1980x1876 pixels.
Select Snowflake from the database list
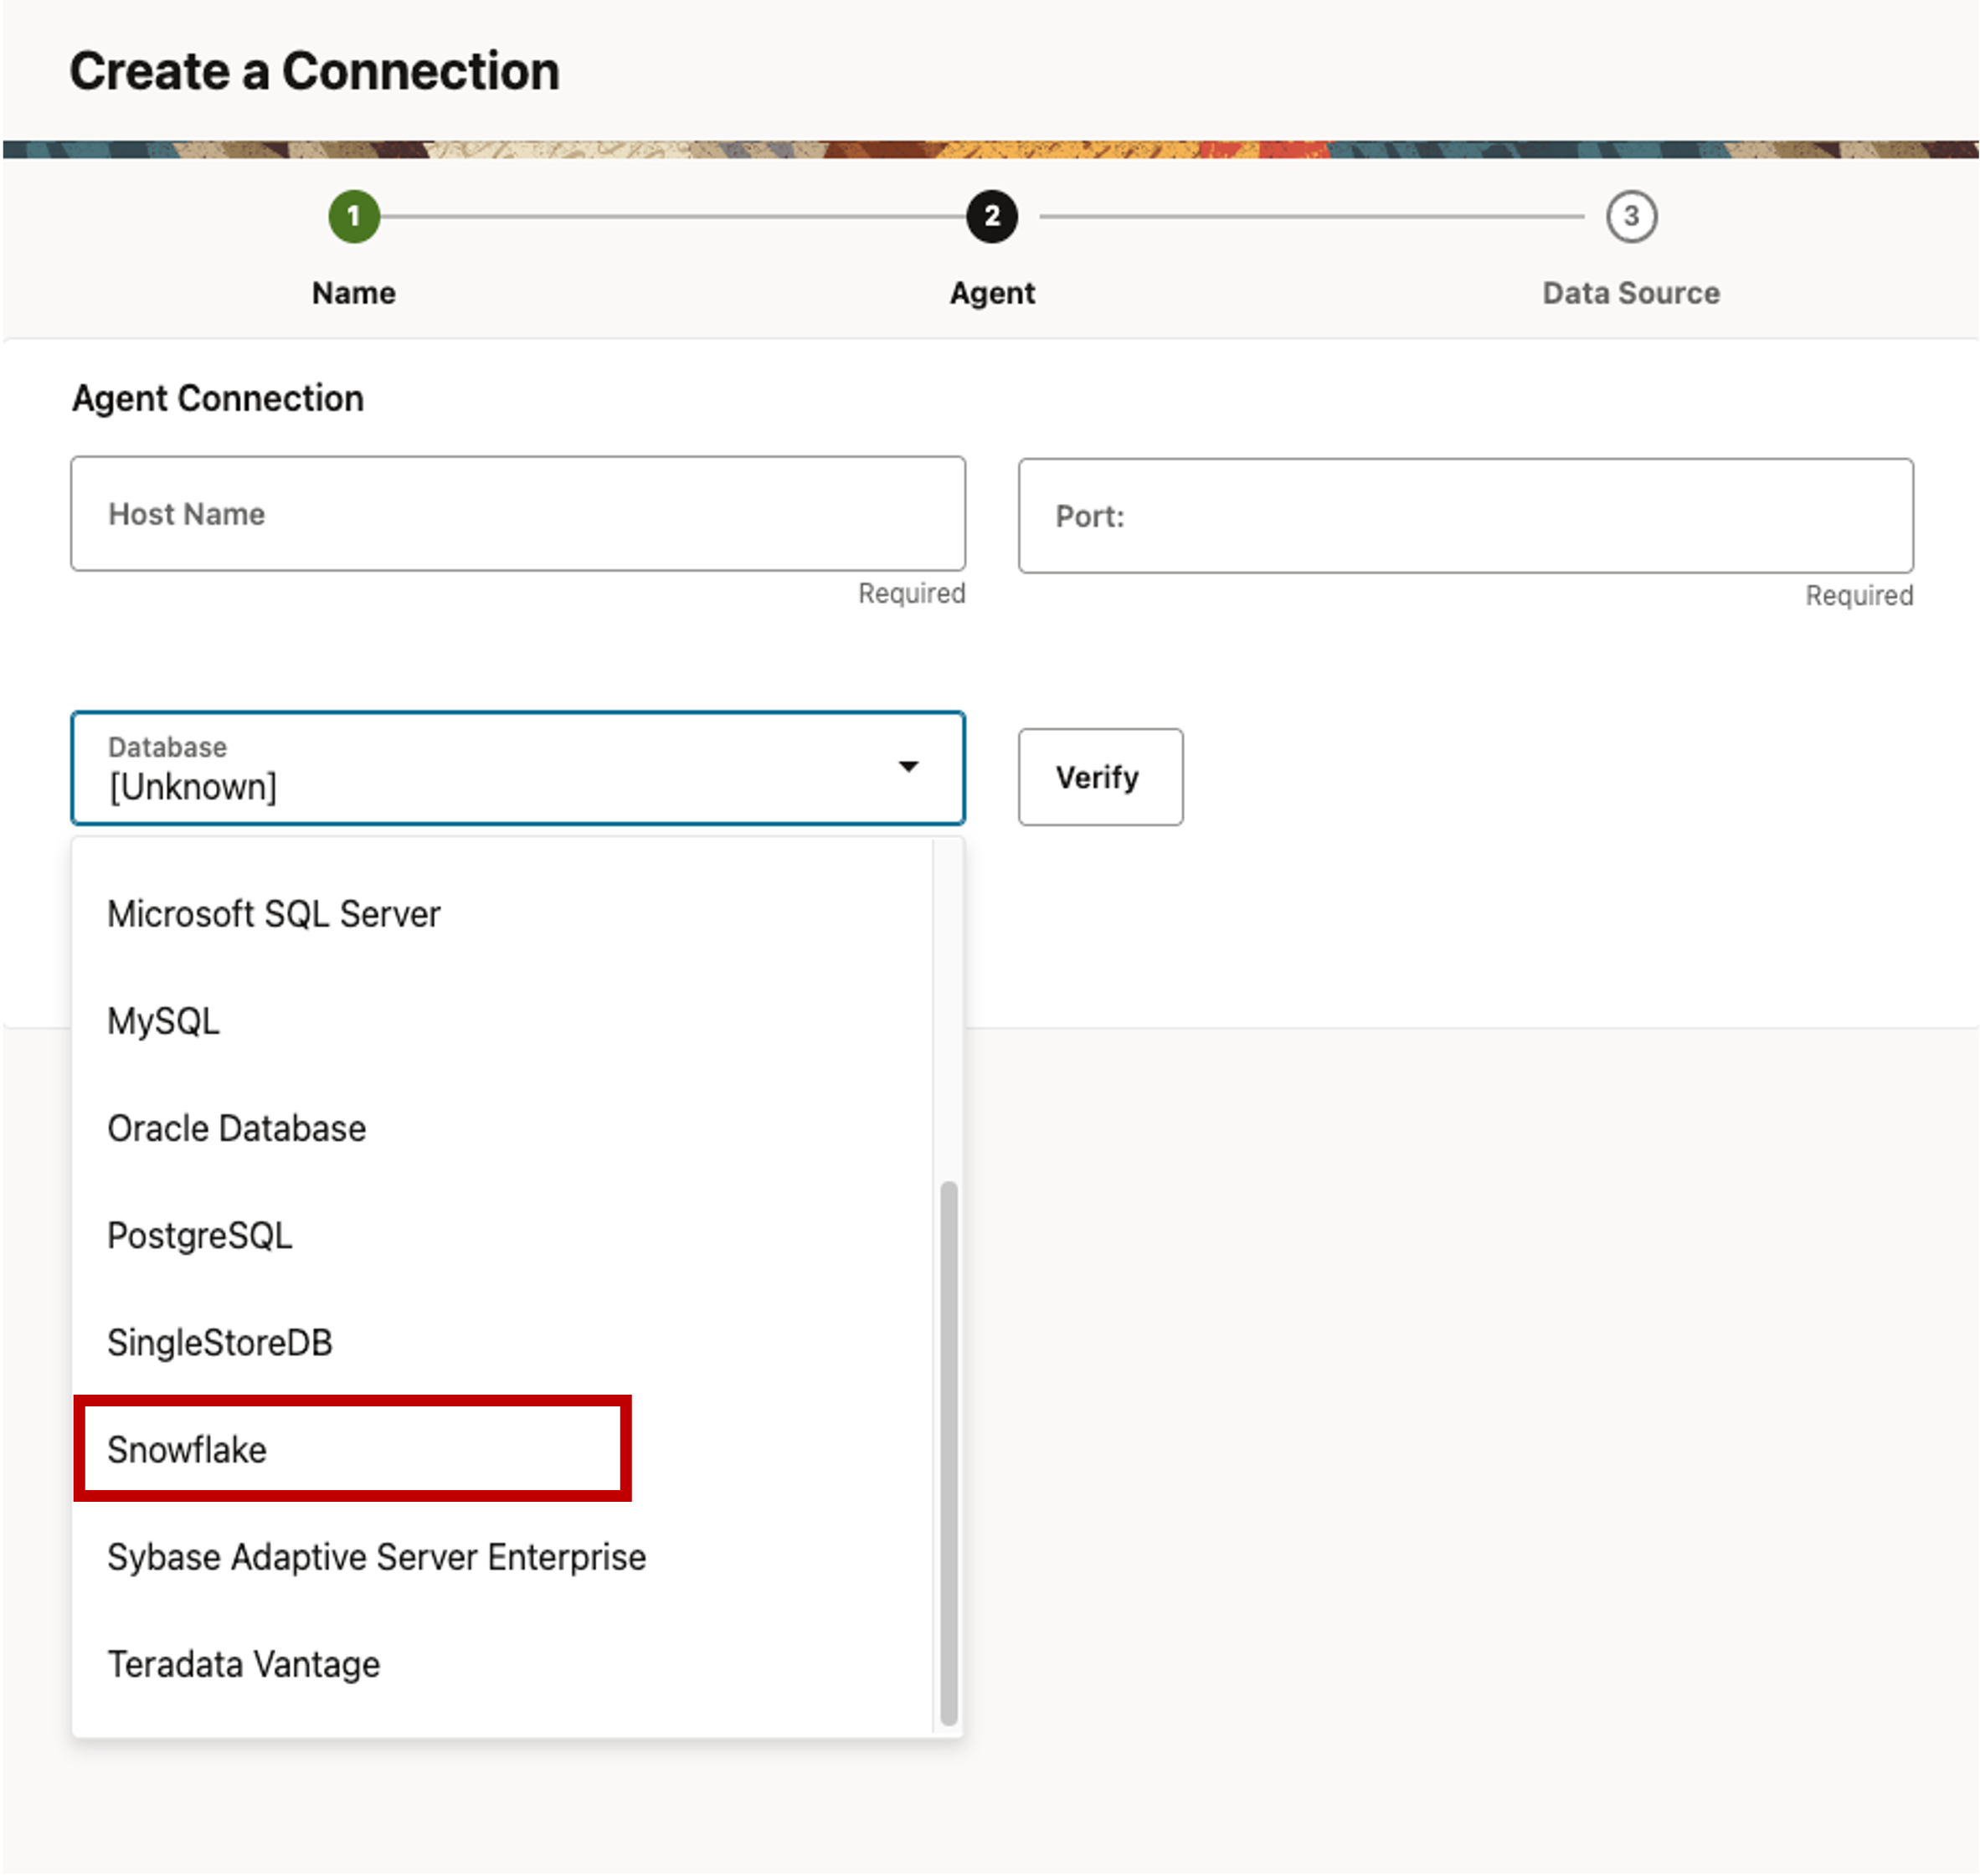(x=188, y=1449)
